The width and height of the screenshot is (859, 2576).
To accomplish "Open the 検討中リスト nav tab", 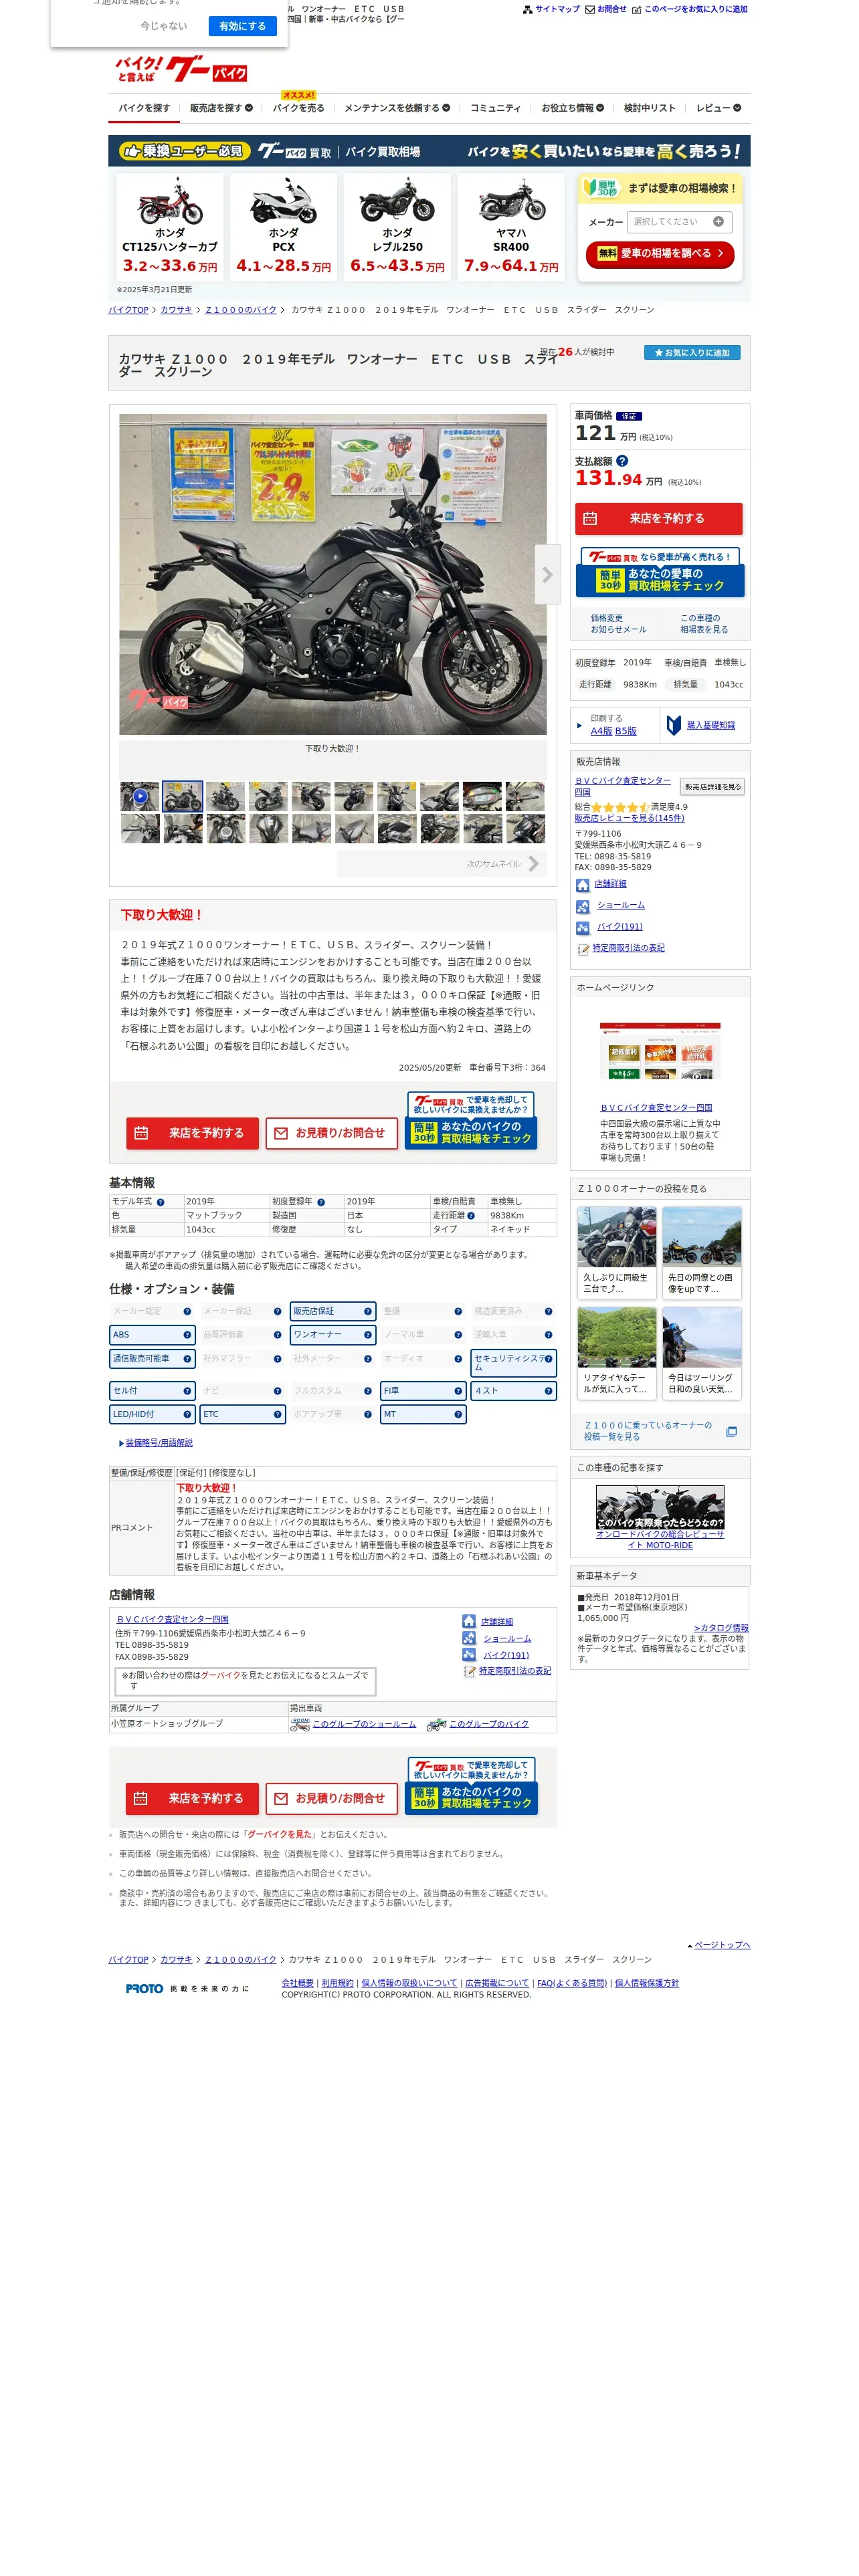I will pos(650,108).
